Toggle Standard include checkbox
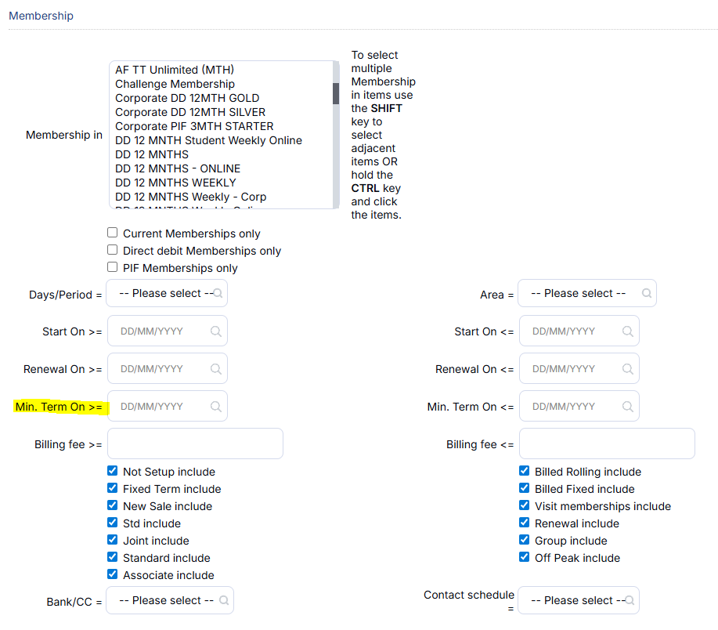The image size is (718, 630). coord(112,556)
